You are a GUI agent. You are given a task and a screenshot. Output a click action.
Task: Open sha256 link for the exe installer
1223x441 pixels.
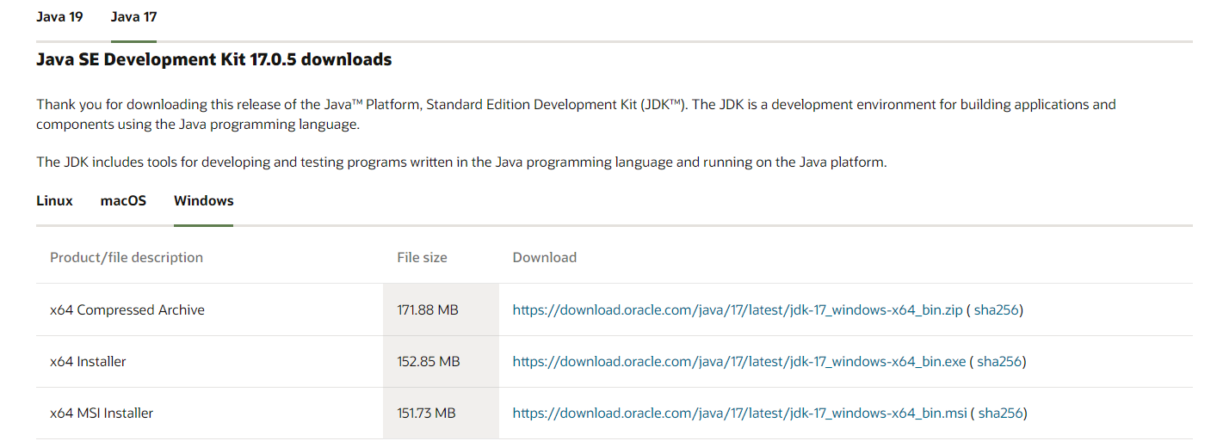tap(999, 362)
